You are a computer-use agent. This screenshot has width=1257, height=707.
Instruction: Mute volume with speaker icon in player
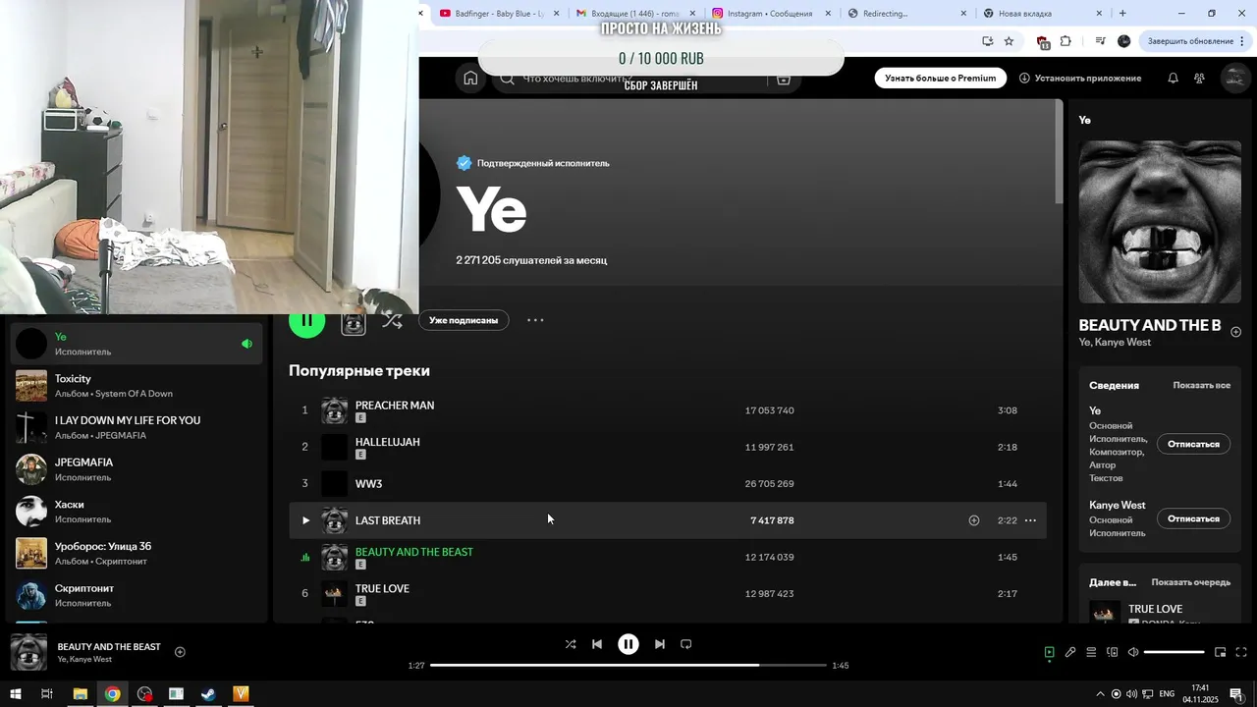1133,652
